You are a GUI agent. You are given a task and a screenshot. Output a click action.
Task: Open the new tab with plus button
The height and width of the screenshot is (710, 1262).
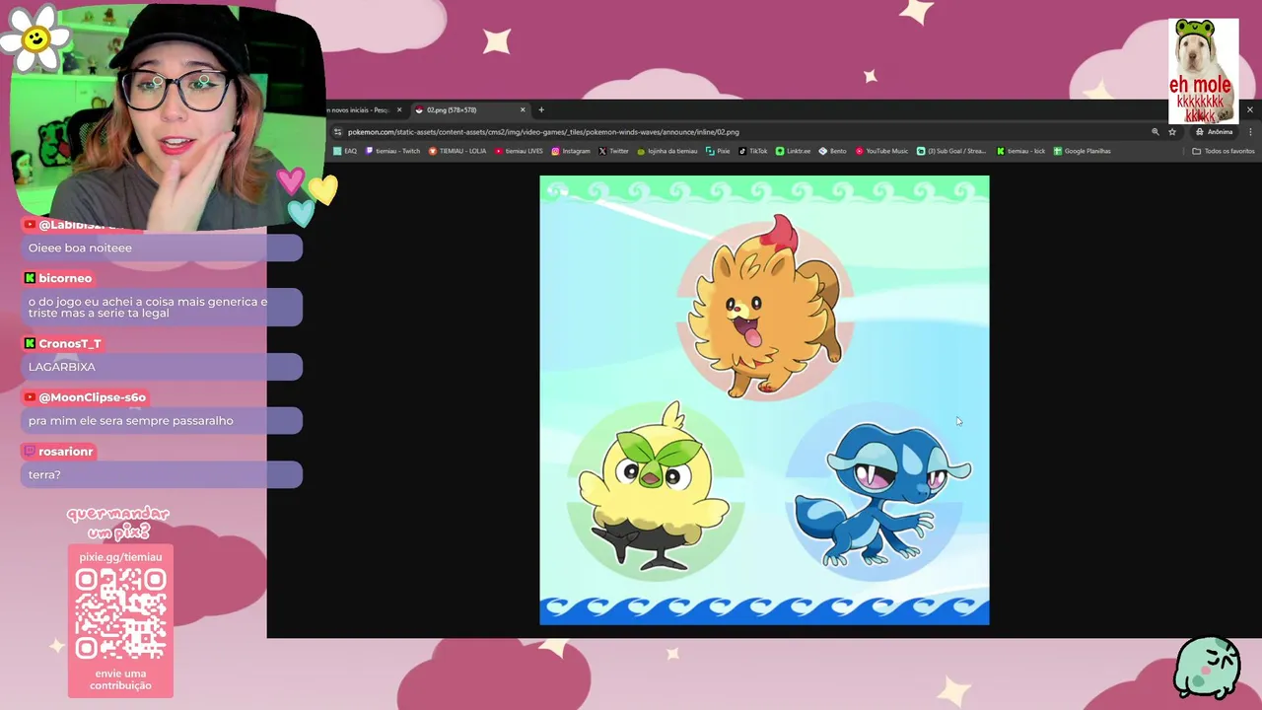coord(541,109)
